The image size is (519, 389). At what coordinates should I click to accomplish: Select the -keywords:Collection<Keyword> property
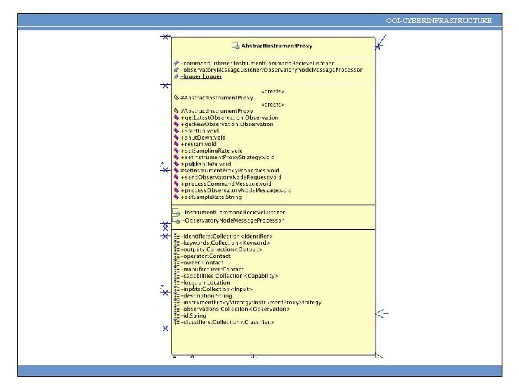(226, 243)
